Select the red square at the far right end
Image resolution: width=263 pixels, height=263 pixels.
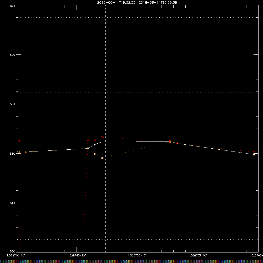(254, 152)
